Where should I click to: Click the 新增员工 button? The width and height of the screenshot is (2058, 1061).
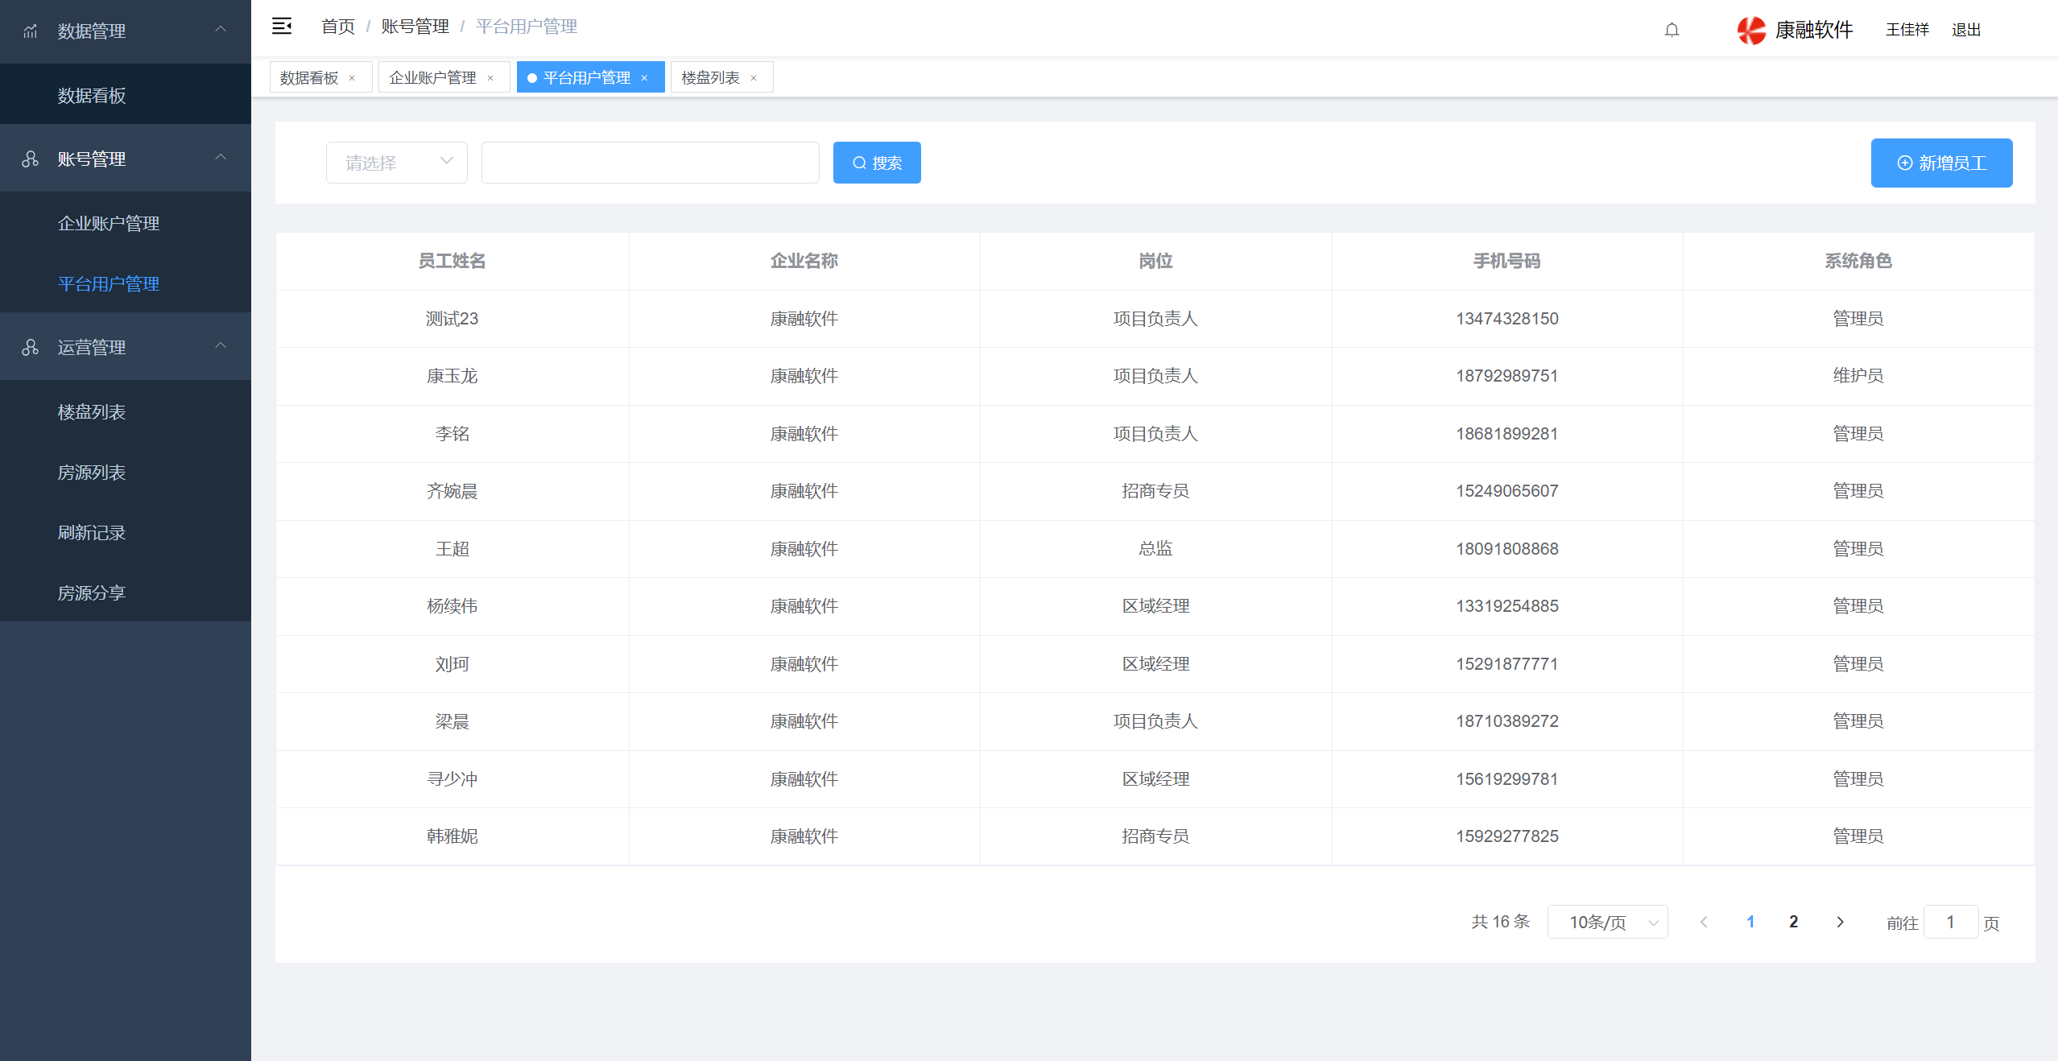(1941, 163)
